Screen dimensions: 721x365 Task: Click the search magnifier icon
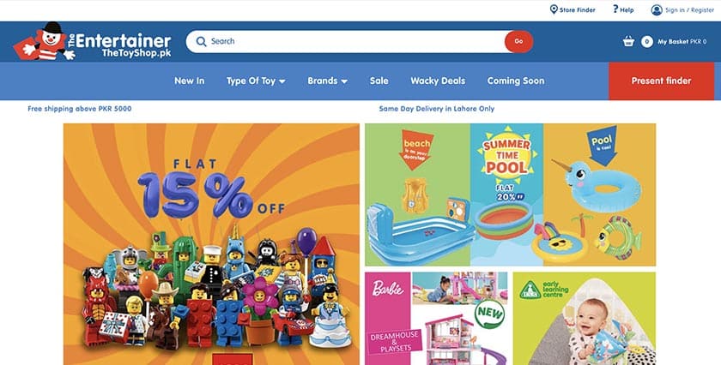click(x=201, y=41)
